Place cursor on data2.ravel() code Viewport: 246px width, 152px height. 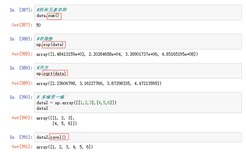click(52, 137)
